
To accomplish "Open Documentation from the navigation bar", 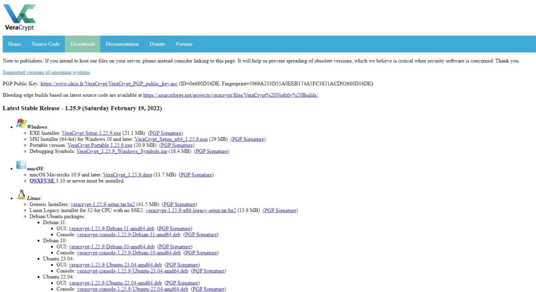I will pos(122,44).
